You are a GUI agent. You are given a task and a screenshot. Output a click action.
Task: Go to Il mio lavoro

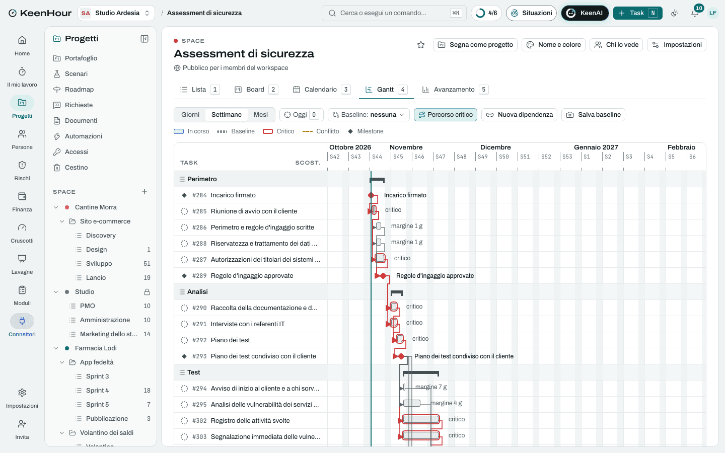pyautogui.click(x=22, y=77)
